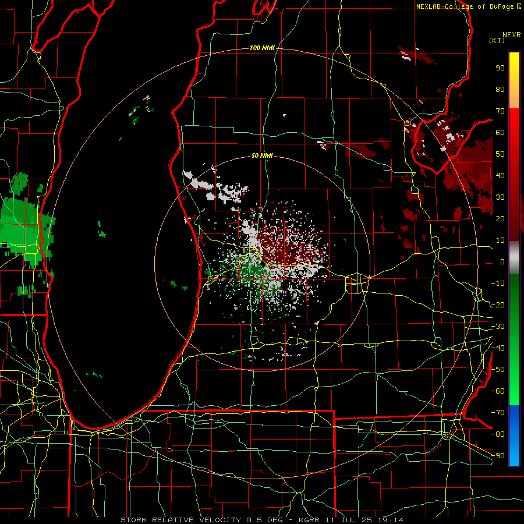Click the gray zero-velocity color bar segment

pyautogui.click(x=514, y=258)
